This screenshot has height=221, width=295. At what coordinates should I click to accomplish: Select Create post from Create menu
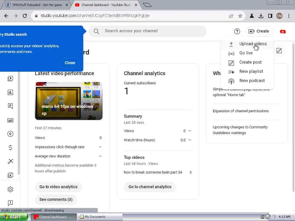pos(247,62)
